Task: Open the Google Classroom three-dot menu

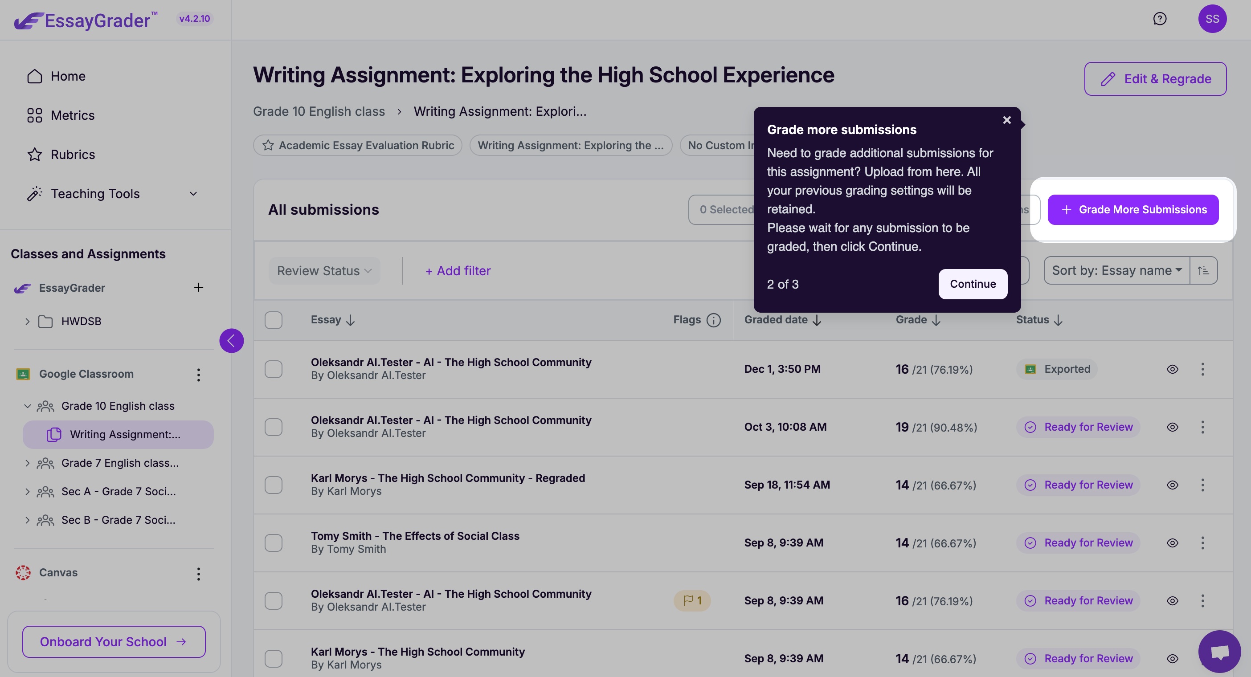Action: point(198,375)
